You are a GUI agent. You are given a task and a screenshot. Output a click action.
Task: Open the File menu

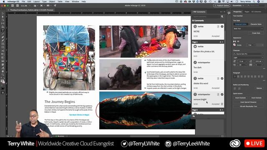click(x=23, y=2)
